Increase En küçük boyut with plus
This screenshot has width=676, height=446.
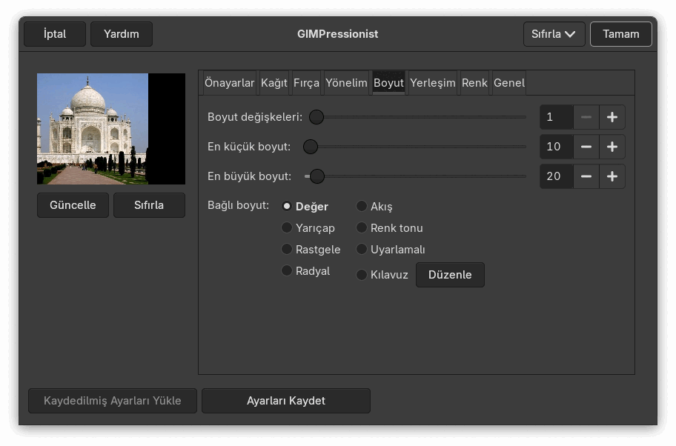pyautogui.click(x=612, y=147)
